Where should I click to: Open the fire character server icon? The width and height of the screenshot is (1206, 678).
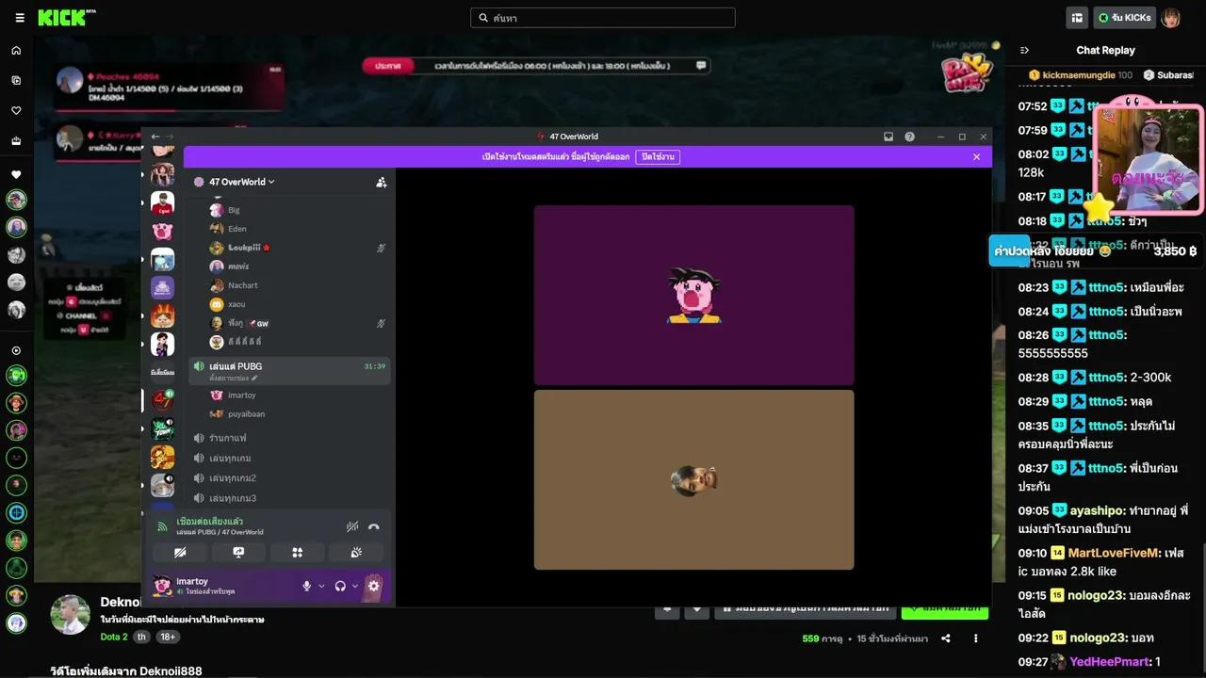[x=163, y=315]
